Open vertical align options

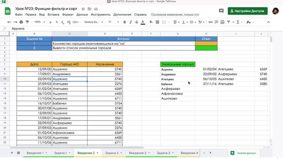tap(184, 22)
